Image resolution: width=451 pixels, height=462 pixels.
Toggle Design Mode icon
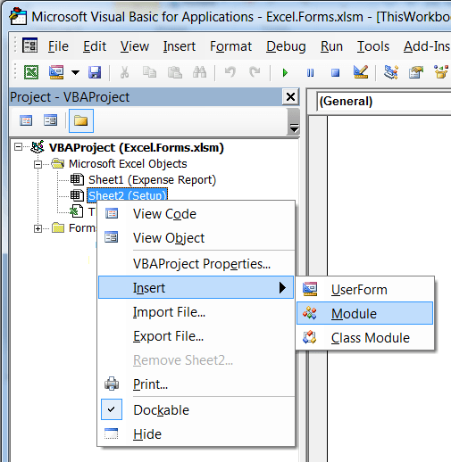361,72
